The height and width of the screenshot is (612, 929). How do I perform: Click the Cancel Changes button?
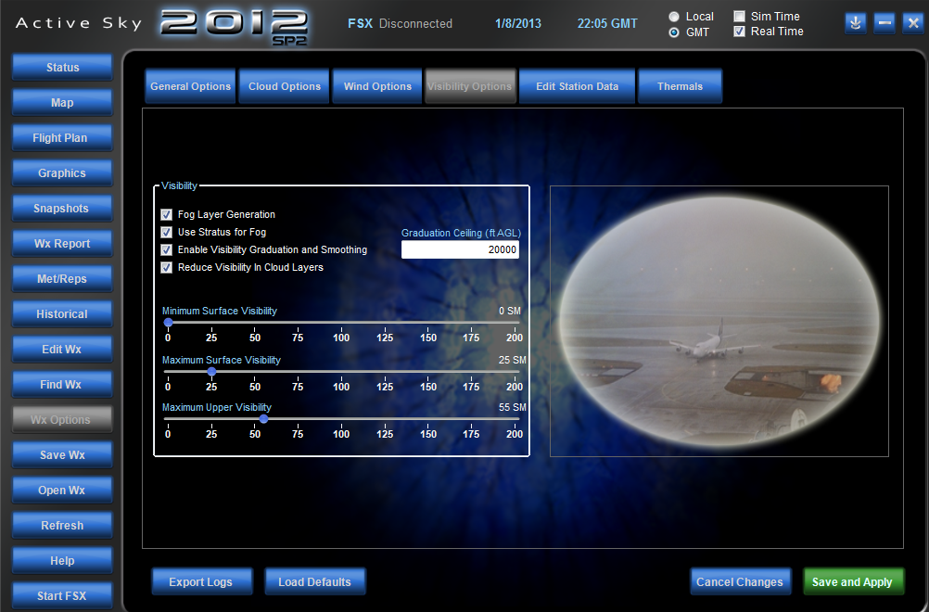point(740,581)
